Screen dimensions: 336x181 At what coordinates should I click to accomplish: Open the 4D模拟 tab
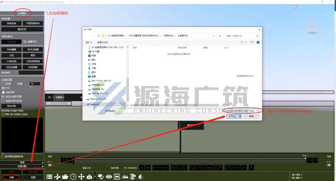pos(22,13)
